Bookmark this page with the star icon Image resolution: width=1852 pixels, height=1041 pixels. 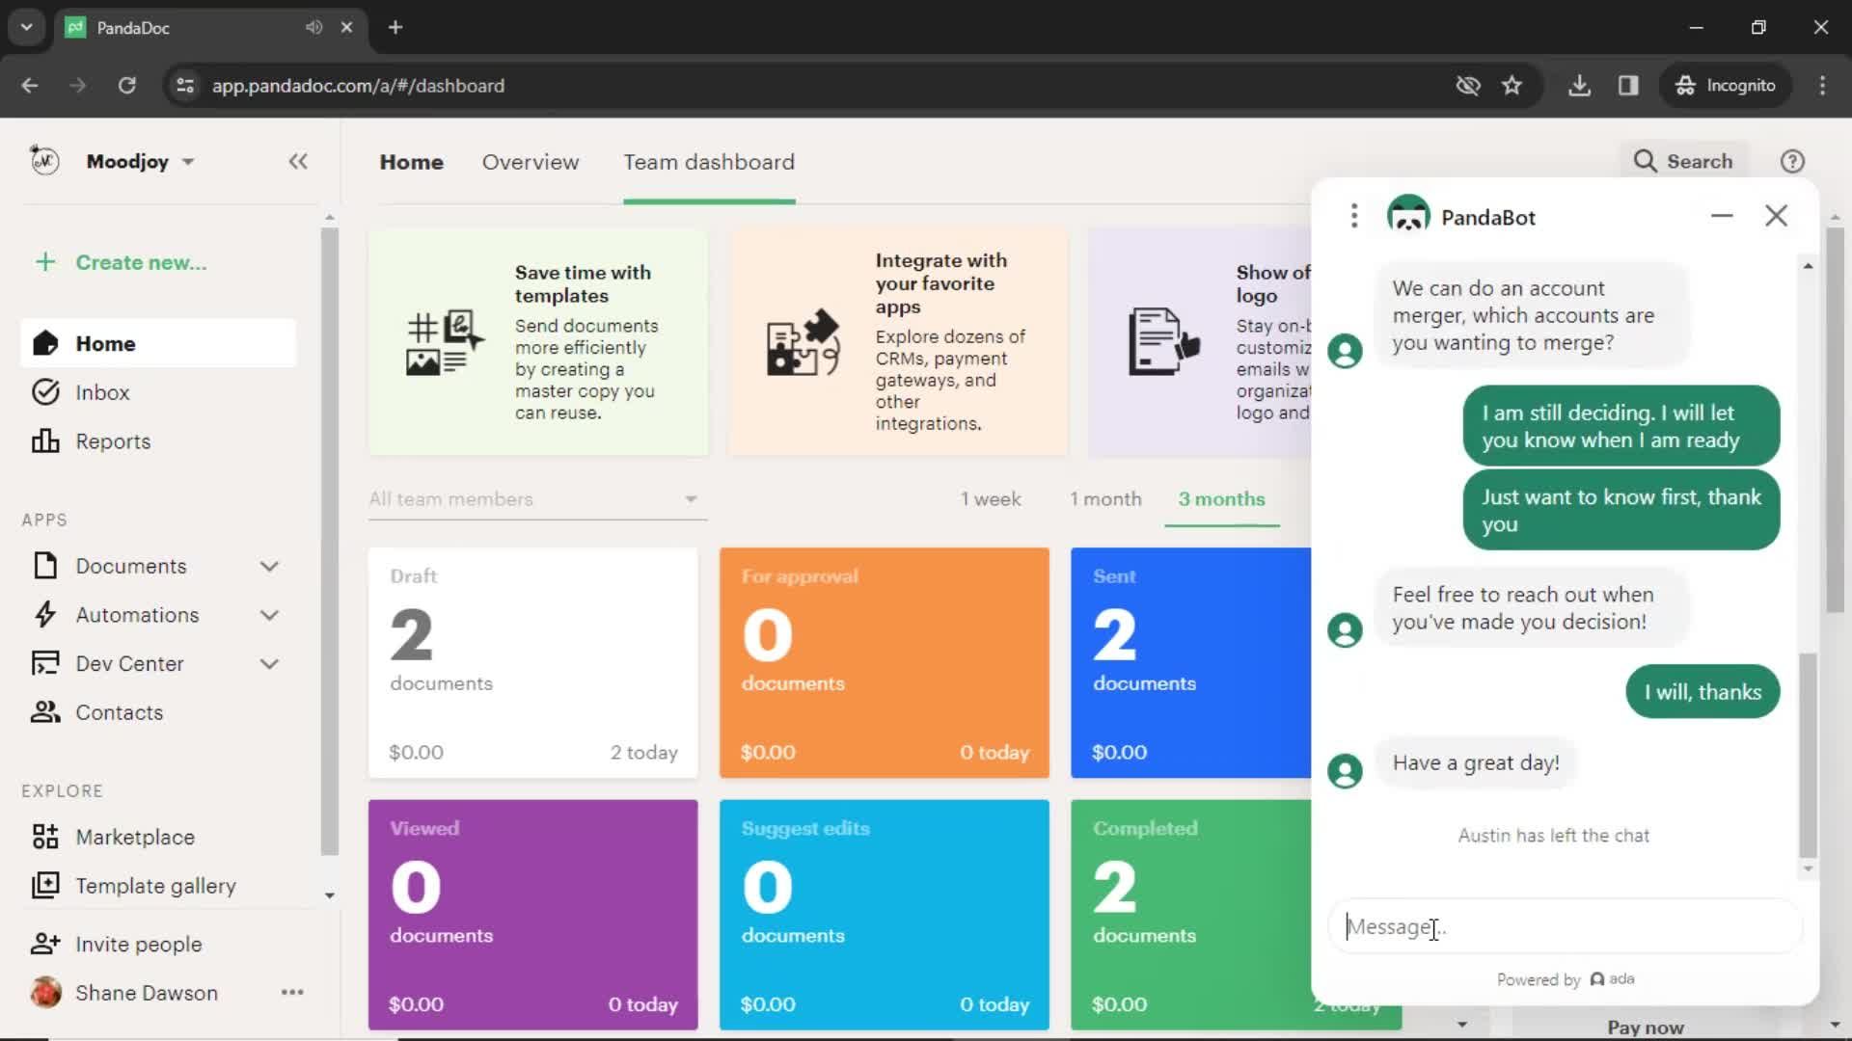(1512, 85)
